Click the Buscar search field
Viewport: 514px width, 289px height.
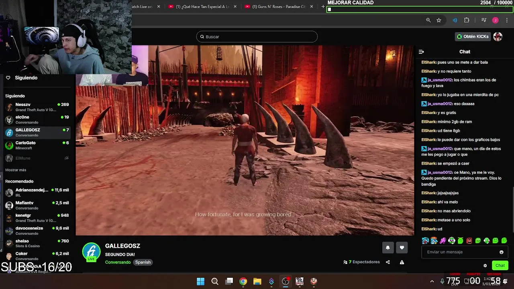point(257,37)
